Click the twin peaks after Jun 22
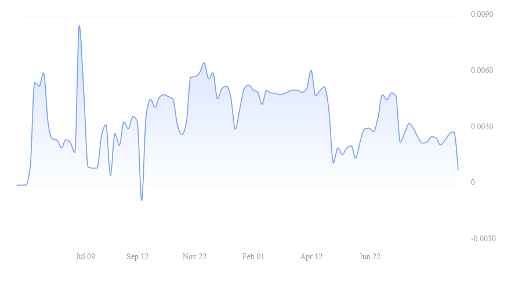Image resolution: width=522 pixels, height=290 pixels. [x=387, y=96]
